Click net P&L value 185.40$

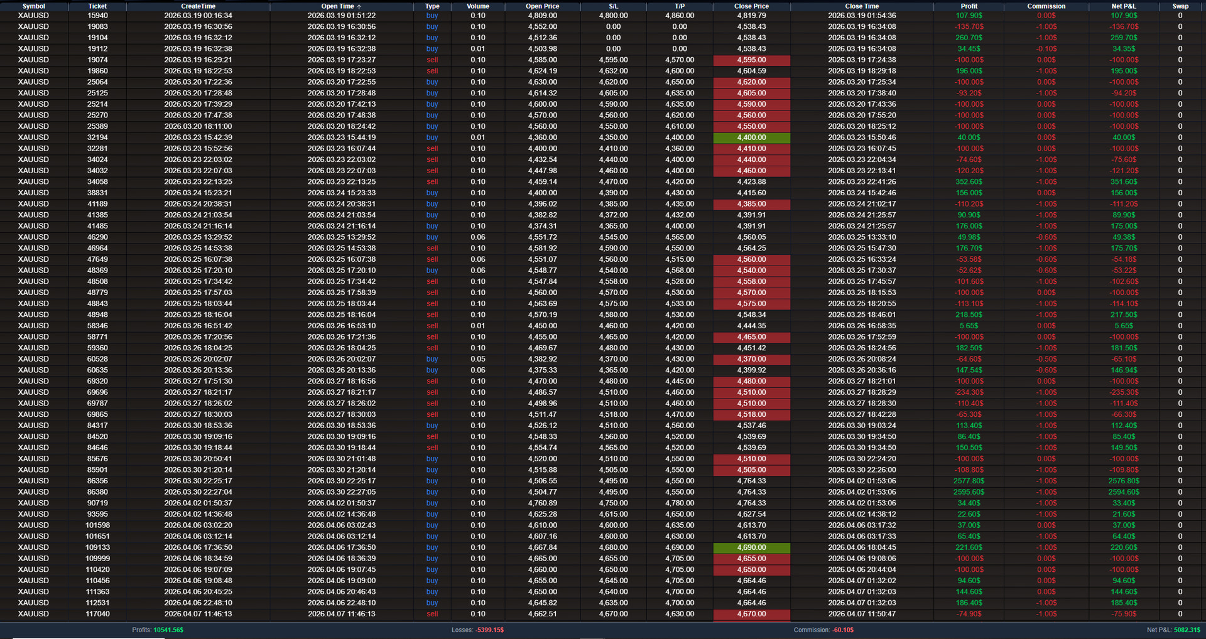(x=1124, y=603)
